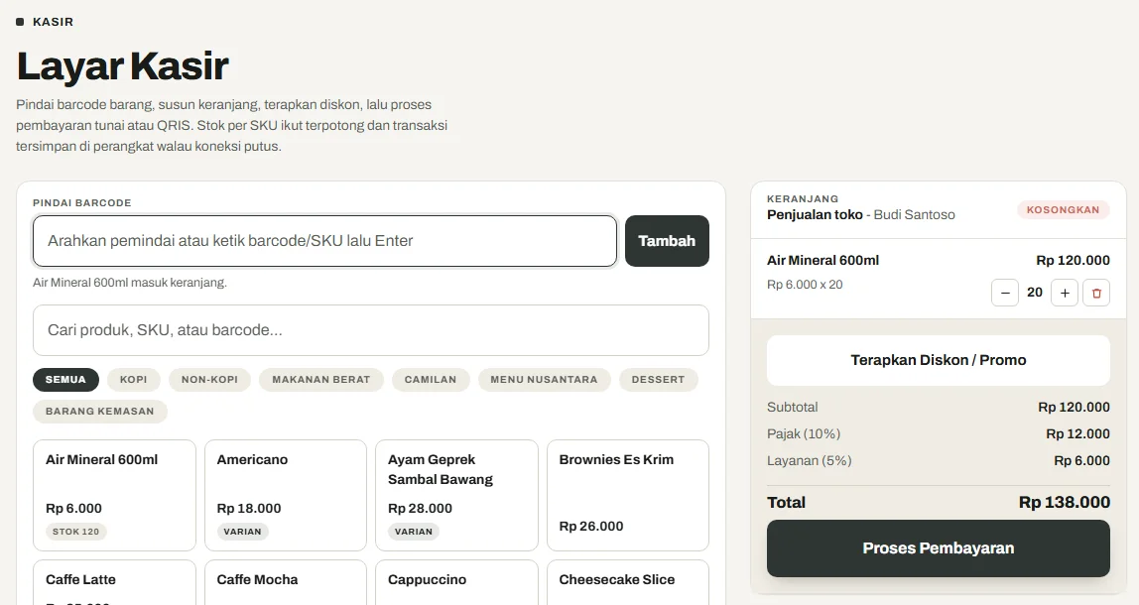Click the STOK 120 badge
Image resolution: width=1139 pixels, height=605 pixels.
click(75, 532)
